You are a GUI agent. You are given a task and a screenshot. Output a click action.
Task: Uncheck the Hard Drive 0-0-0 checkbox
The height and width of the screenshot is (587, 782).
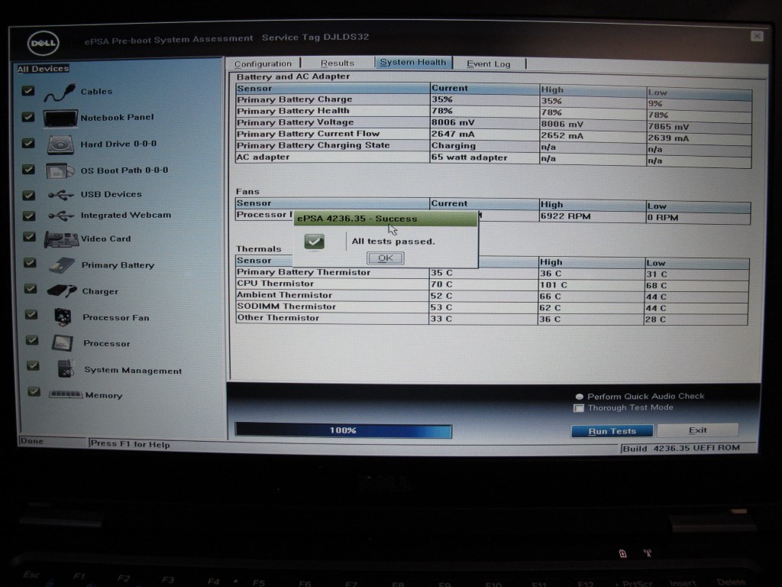29,143
